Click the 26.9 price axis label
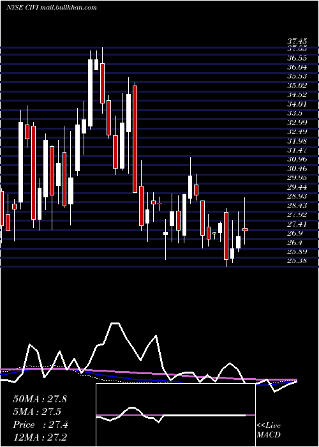The image size is (319, 447). point(295,233)
